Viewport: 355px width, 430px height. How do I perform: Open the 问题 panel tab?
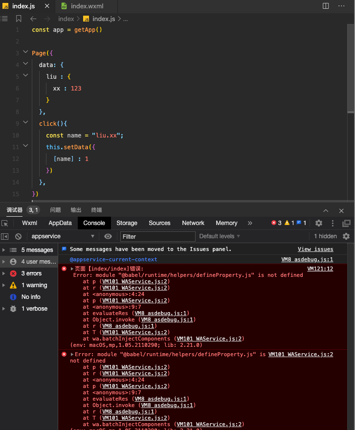pyautogui.click(x=55, y=210)
